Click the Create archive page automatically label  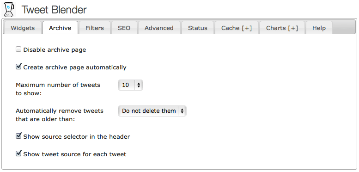75,68
